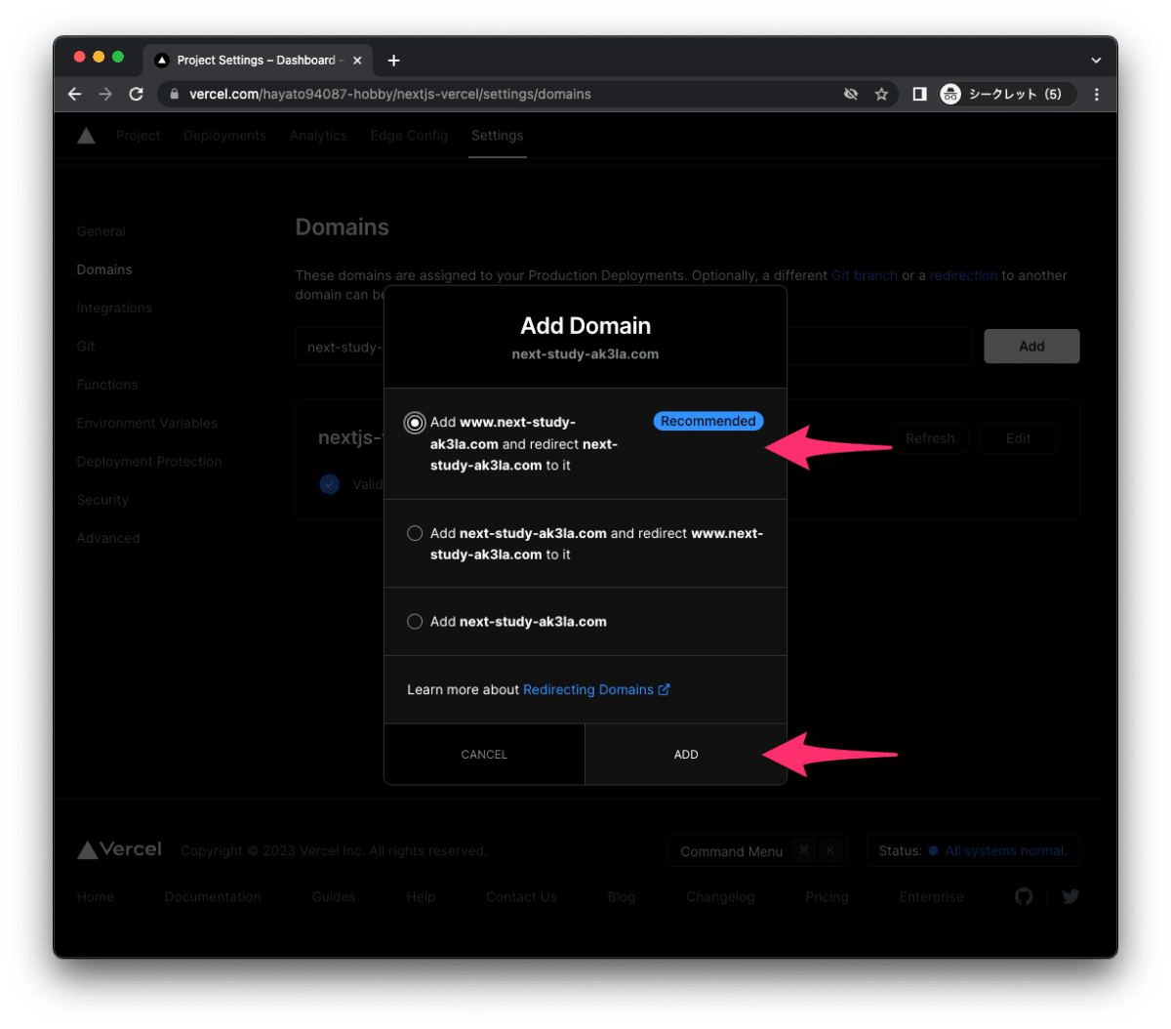The height and width of the screenshot is (1029, 1171).
Task: Open Security settings in sidebar
Action: (102, 500)
